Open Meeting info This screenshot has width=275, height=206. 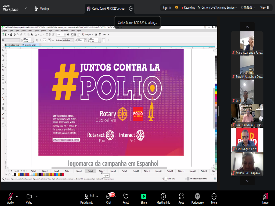click(x=163, y=198)
